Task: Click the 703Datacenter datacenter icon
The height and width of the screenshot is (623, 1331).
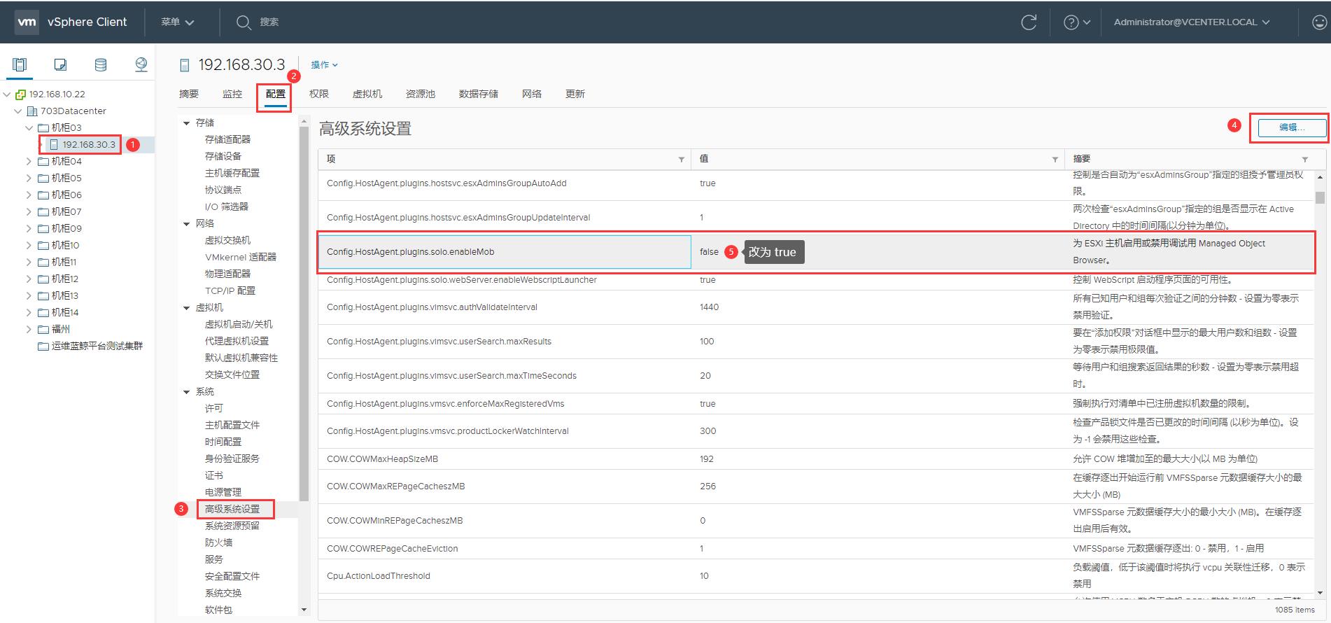Action: point(31,111)
